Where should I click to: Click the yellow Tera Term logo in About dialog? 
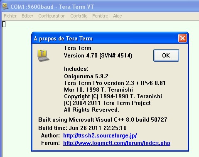click(x=43, y=55)
